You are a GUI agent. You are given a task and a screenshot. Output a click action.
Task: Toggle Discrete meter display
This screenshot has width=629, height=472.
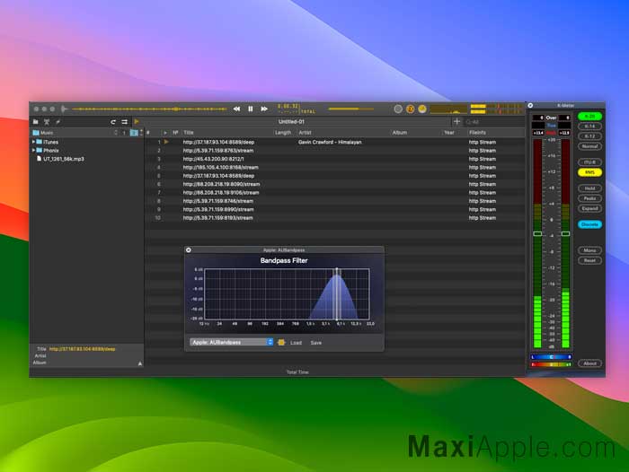[589, 224]
